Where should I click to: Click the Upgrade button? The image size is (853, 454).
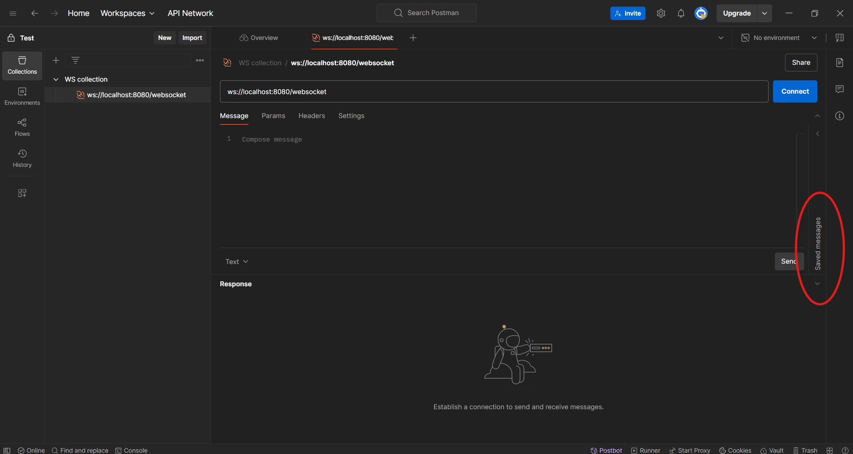click(737, 13)
